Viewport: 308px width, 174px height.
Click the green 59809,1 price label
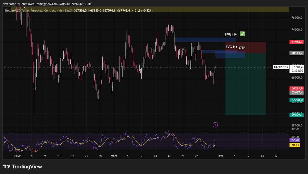point(297,115)
